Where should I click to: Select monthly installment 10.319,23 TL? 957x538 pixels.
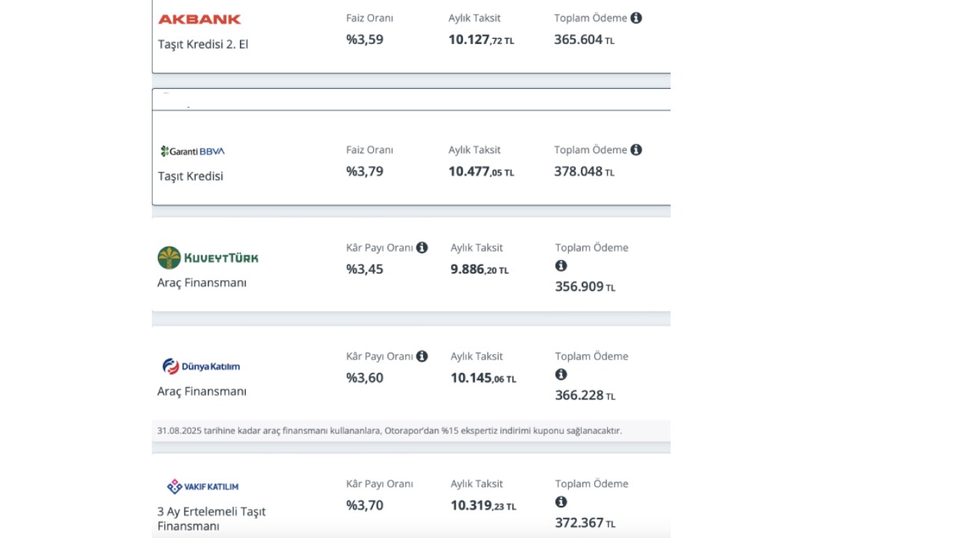pos(484,506)
